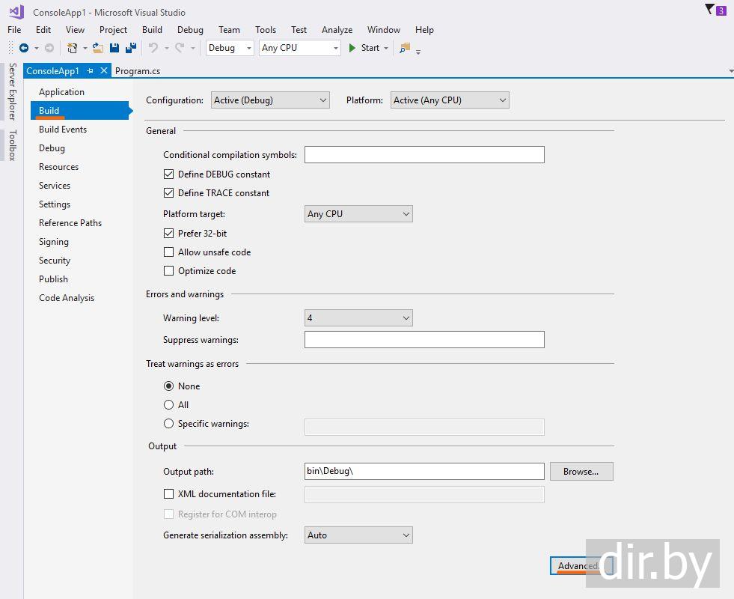734x599 pixels.
Task: Click the Browse button for output path
Action: click(x=581, y=472)
